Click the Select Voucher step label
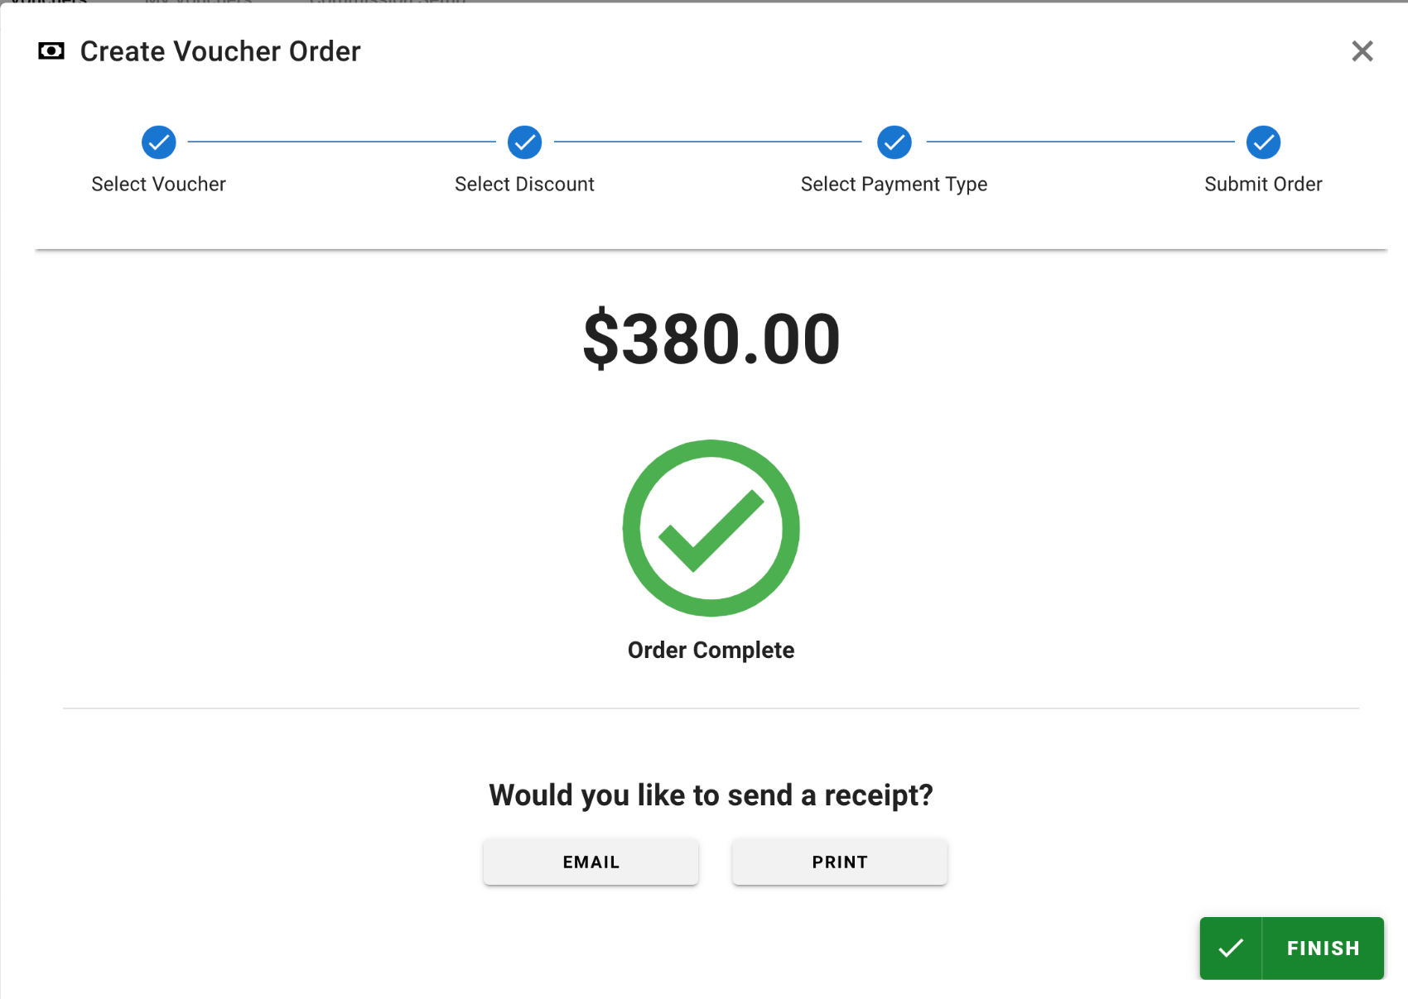The image size is (1408, 999). point(158,184)
